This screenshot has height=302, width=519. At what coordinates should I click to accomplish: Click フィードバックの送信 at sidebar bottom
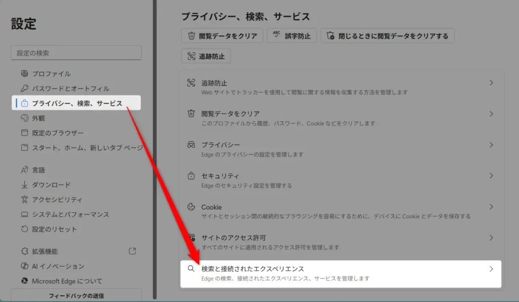pos(76,295)
